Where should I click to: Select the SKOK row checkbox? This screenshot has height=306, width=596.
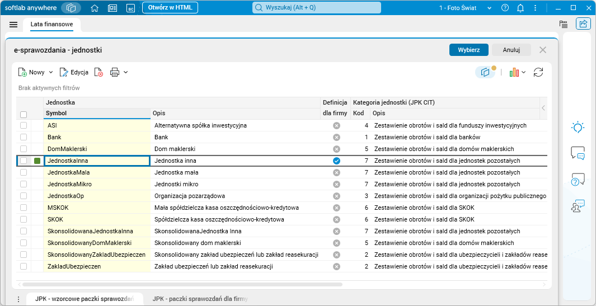click(x=24, y=219)
